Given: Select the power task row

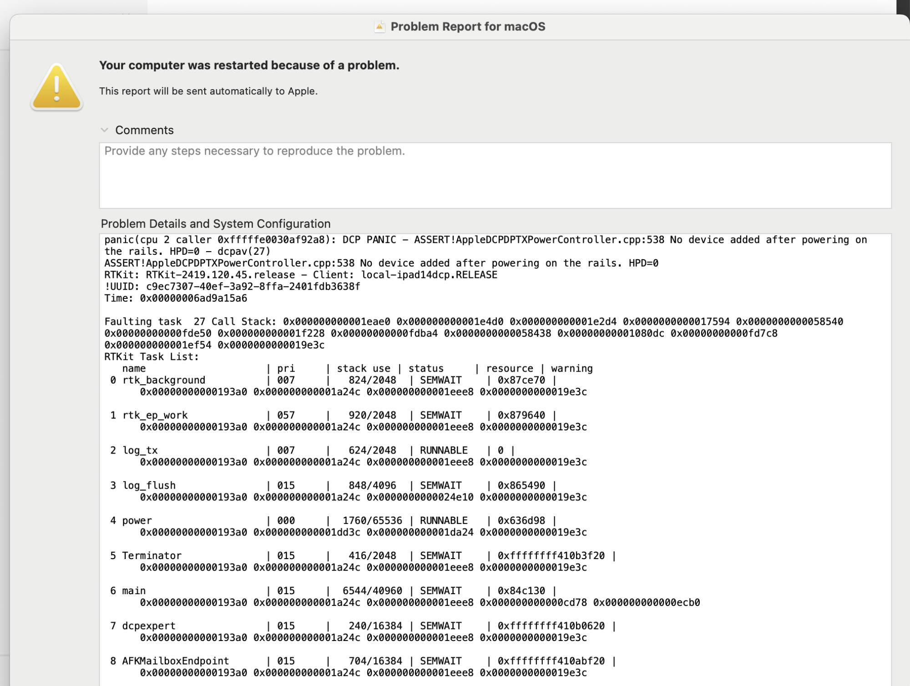Looking at the screenshot, I should [x=136, y=520].
